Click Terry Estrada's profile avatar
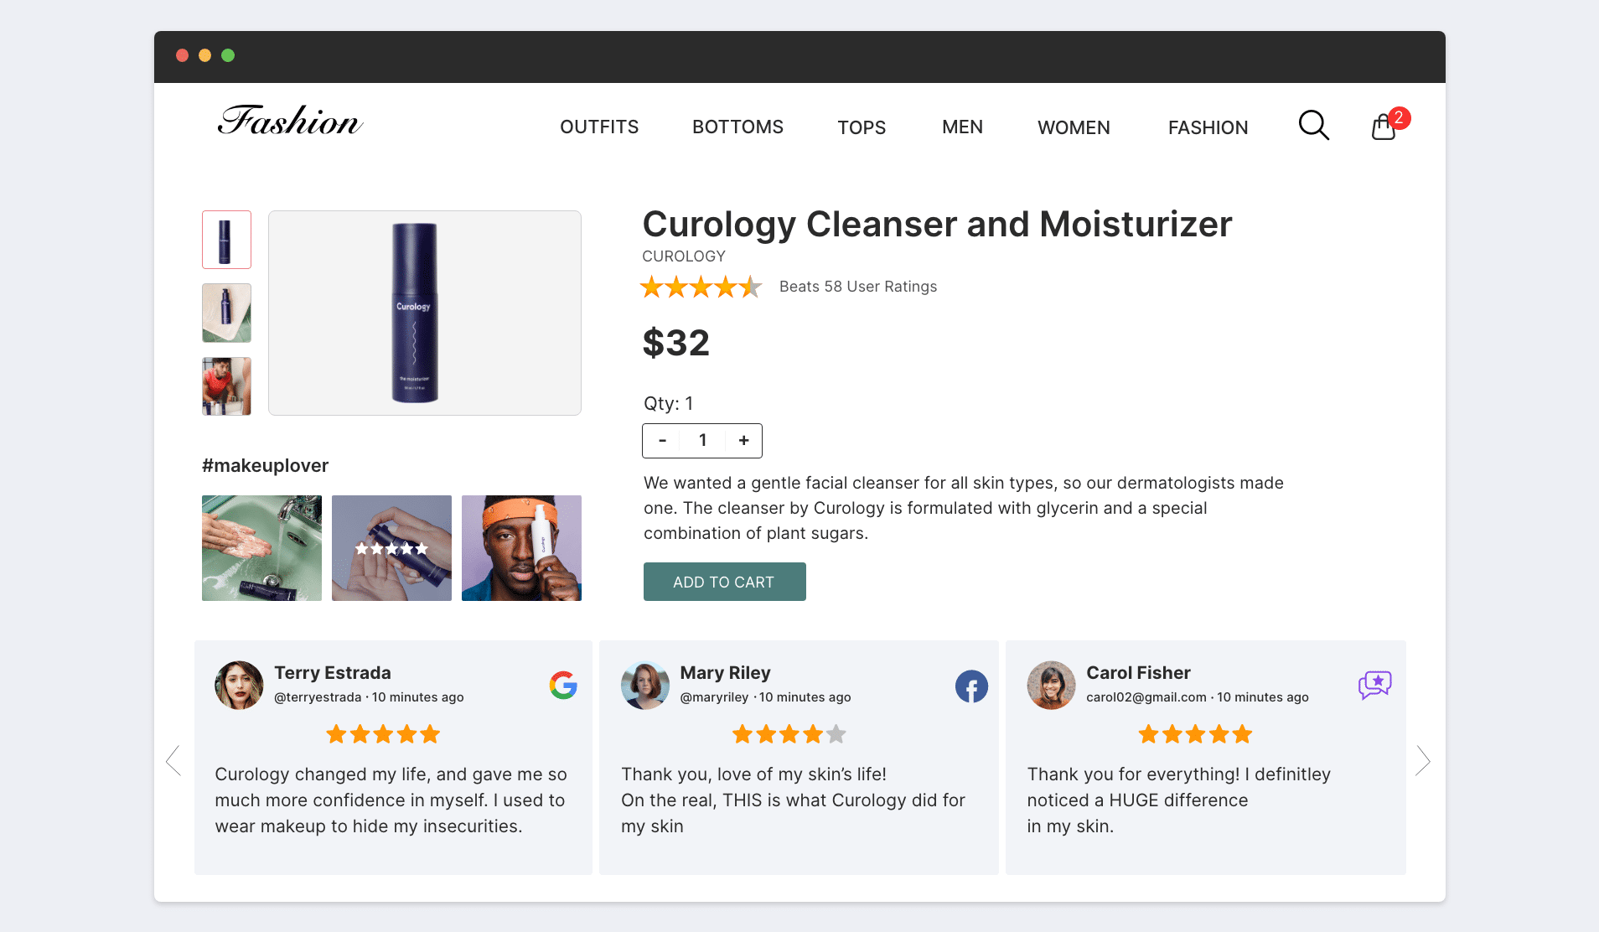This screenshot has width=1599, height=932. (239, 685)
